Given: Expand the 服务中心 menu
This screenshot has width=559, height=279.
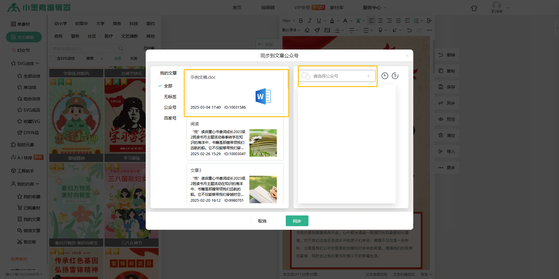Looking at the screenshot, I should (374, 7).
